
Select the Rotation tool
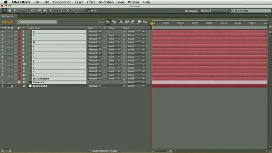pos(22,11)
